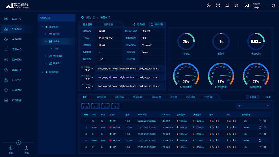Open the hexagon settings icon in header
279x157 pixels.
236,5
